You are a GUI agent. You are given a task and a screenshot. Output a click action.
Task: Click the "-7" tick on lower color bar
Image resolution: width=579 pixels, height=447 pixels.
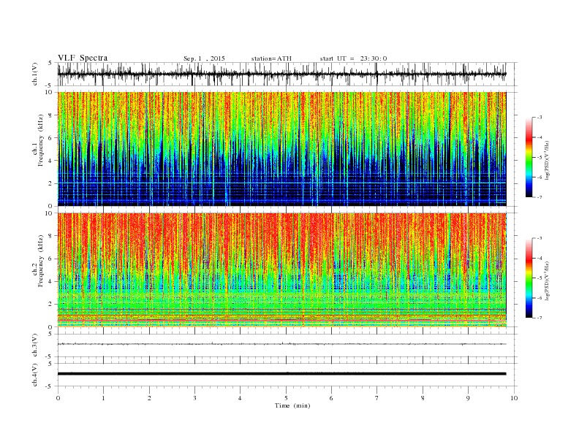[x=540, y=318]
